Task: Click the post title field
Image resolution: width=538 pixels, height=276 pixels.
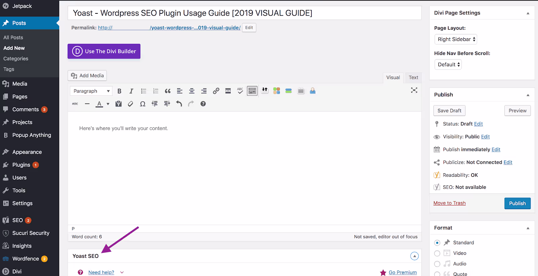Action: coord(244,13)
